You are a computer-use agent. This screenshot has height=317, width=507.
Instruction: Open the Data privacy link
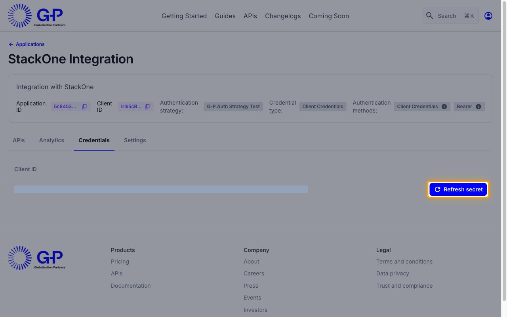click(393, 273)
